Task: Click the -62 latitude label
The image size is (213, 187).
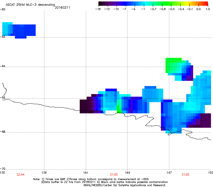Action: tap(3, 37)
